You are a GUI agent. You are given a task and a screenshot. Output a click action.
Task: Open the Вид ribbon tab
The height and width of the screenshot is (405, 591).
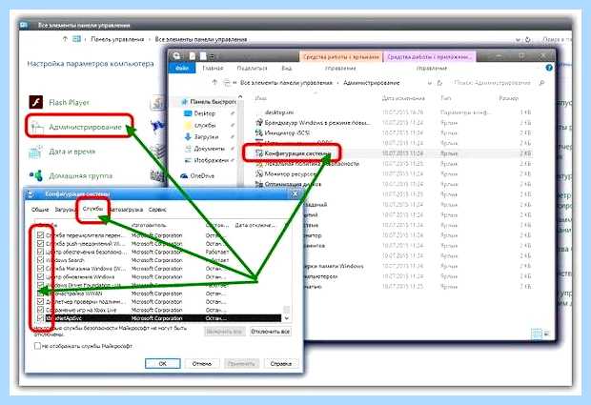[x=287, y=69]
